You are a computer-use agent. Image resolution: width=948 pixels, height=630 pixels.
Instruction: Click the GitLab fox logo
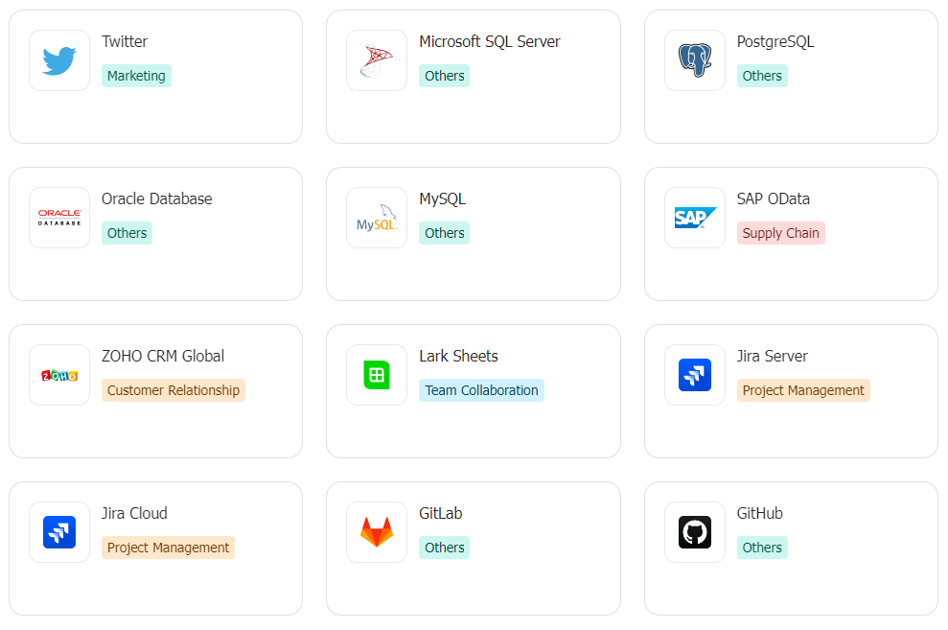(x=377, y=532)
